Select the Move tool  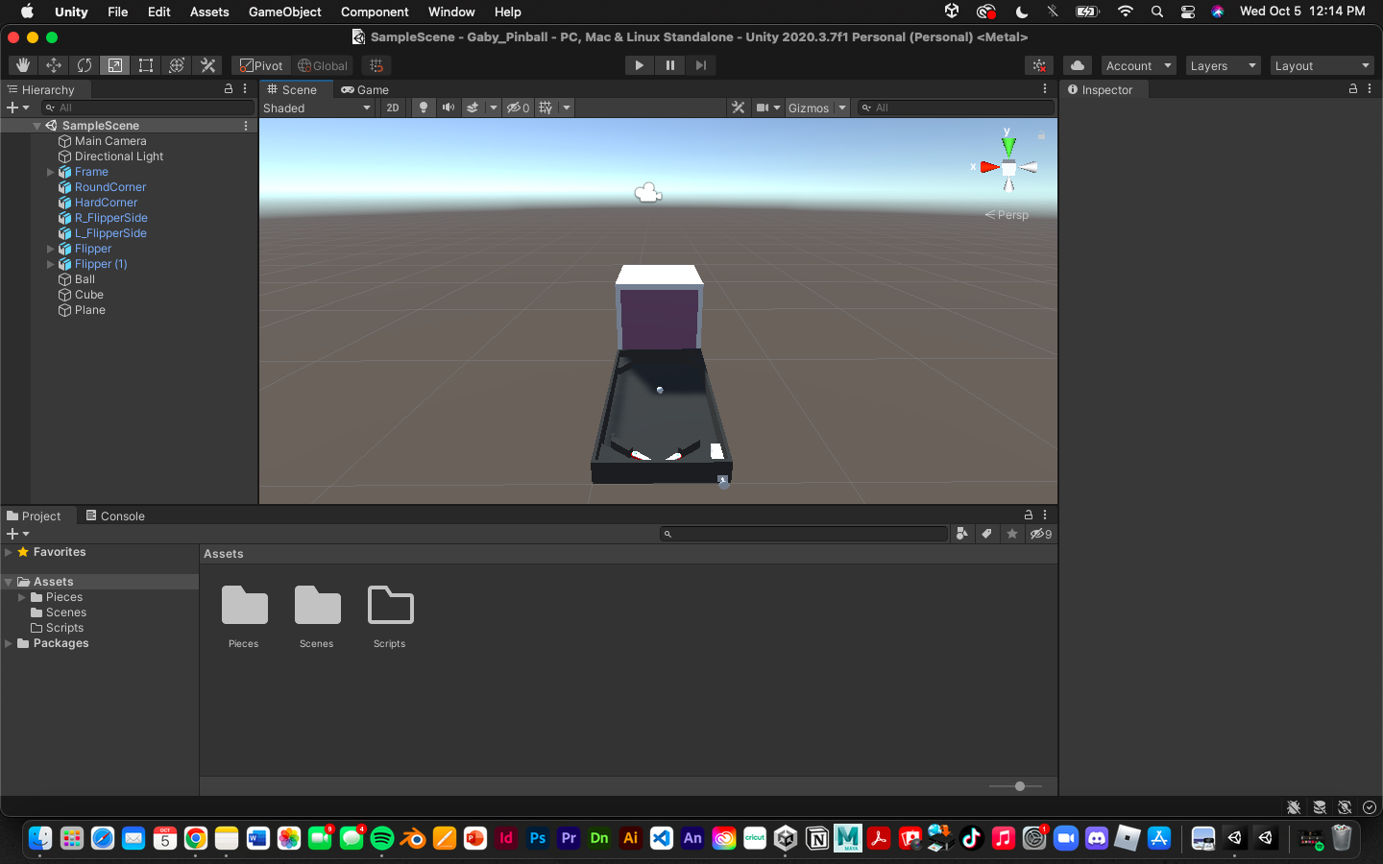coord(54,65)
